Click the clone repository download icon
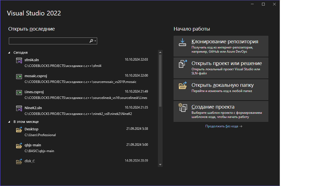The height and width of the screenshot is (186, 318). click(x=182, y=42)
